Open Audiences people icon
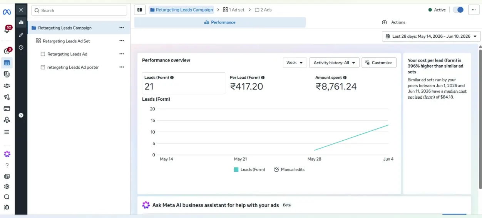 (7, 86)
